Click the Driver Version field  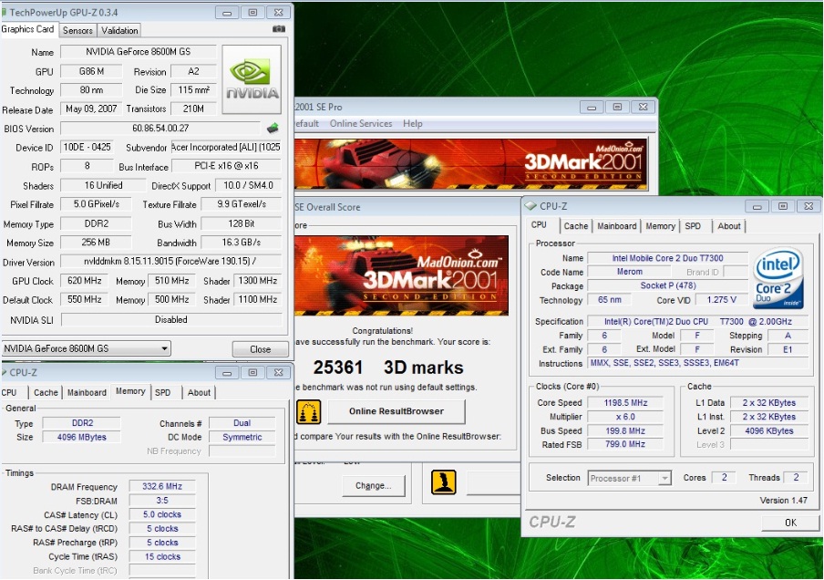pos(170,261)
